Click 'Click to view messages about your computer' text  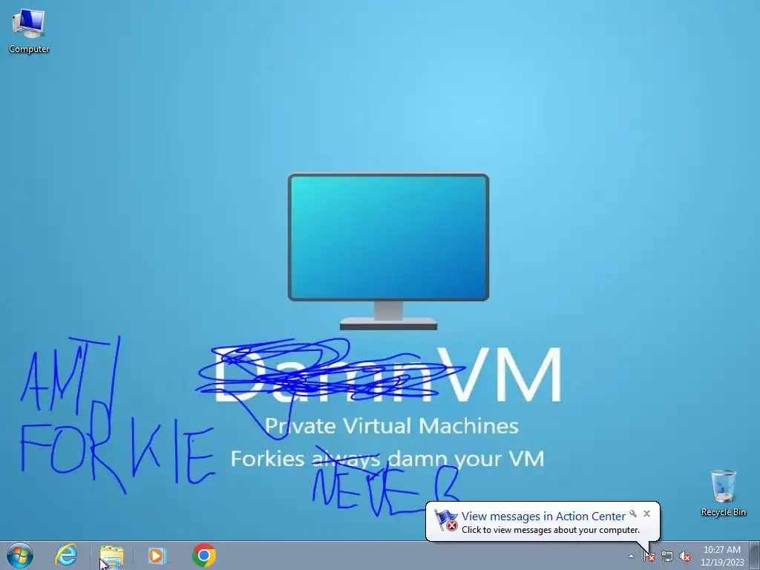(551, 530)
